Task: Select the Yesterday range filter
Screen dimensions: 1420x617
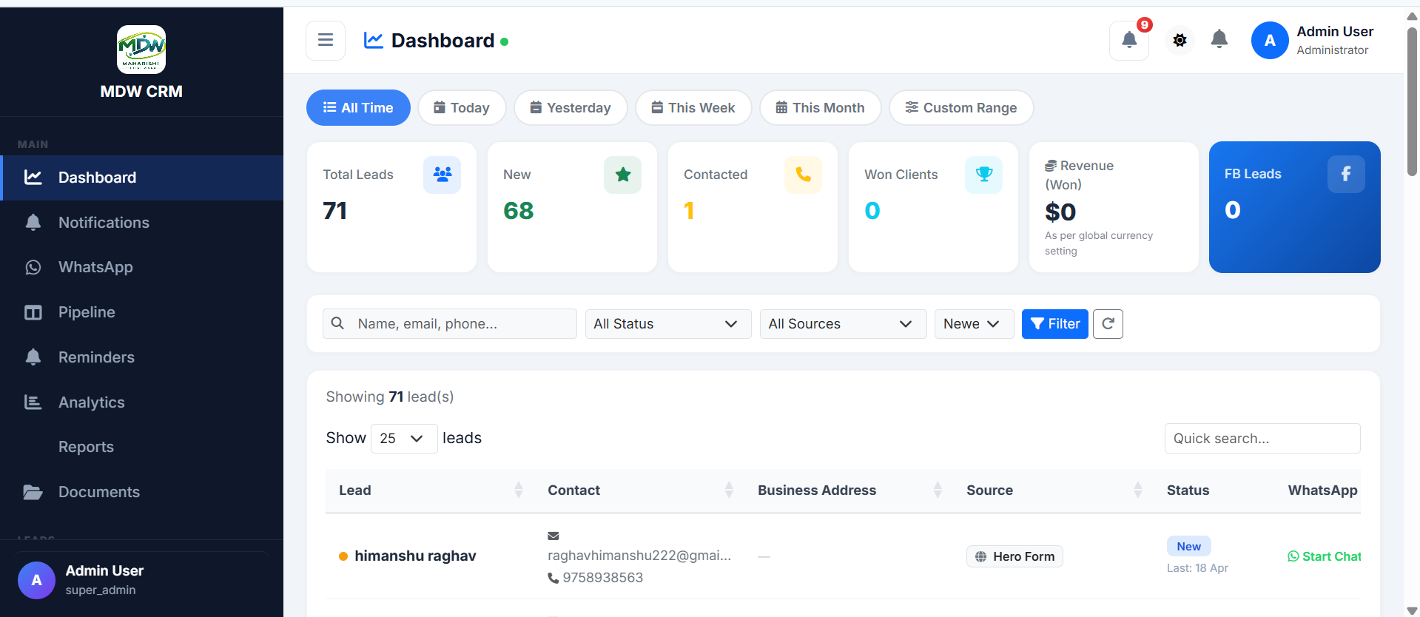Action: (x=571, y=108)
